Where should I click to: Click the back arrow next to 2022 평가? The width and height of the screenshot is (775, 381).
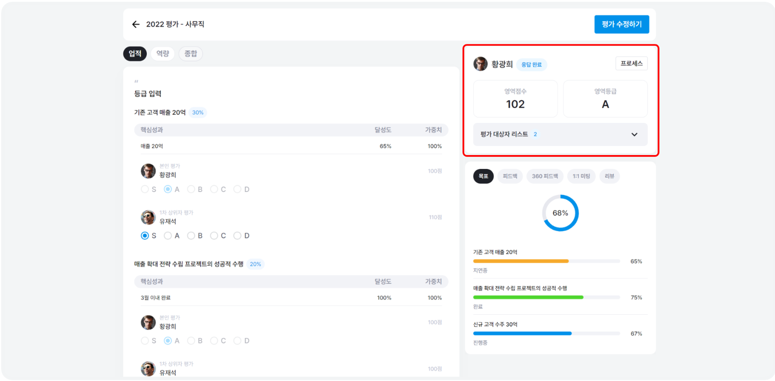click(136, 24)
